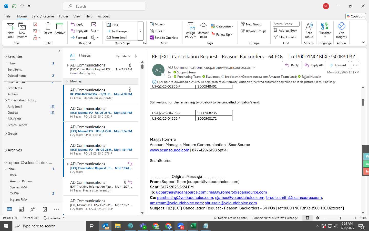Open the Help tab
This screenshot has width=369, height=231.
coord(89,16)
